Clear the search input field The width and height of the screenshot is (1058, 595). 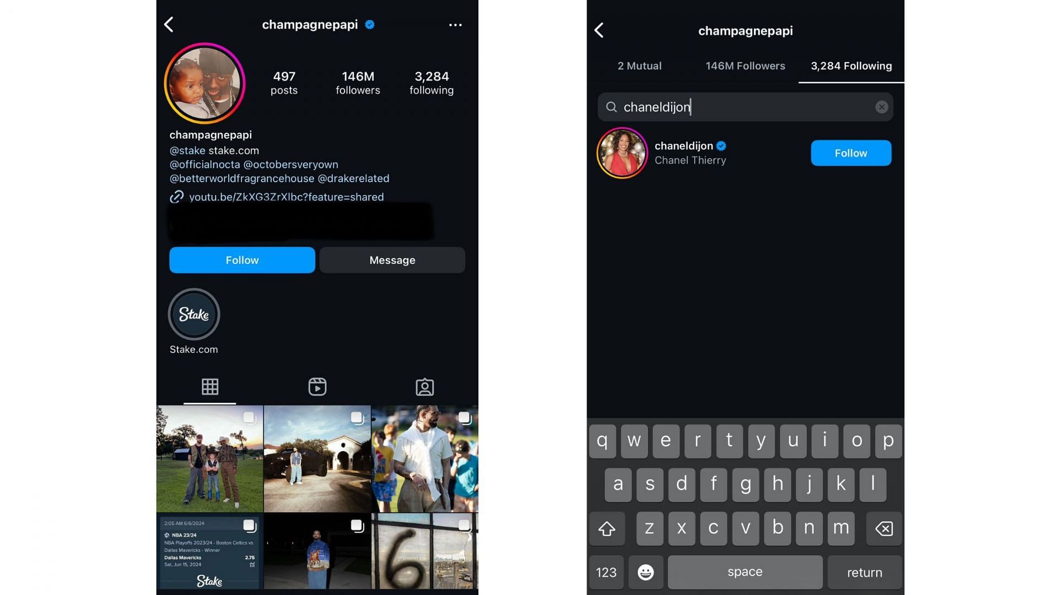(x=882, y=107)
